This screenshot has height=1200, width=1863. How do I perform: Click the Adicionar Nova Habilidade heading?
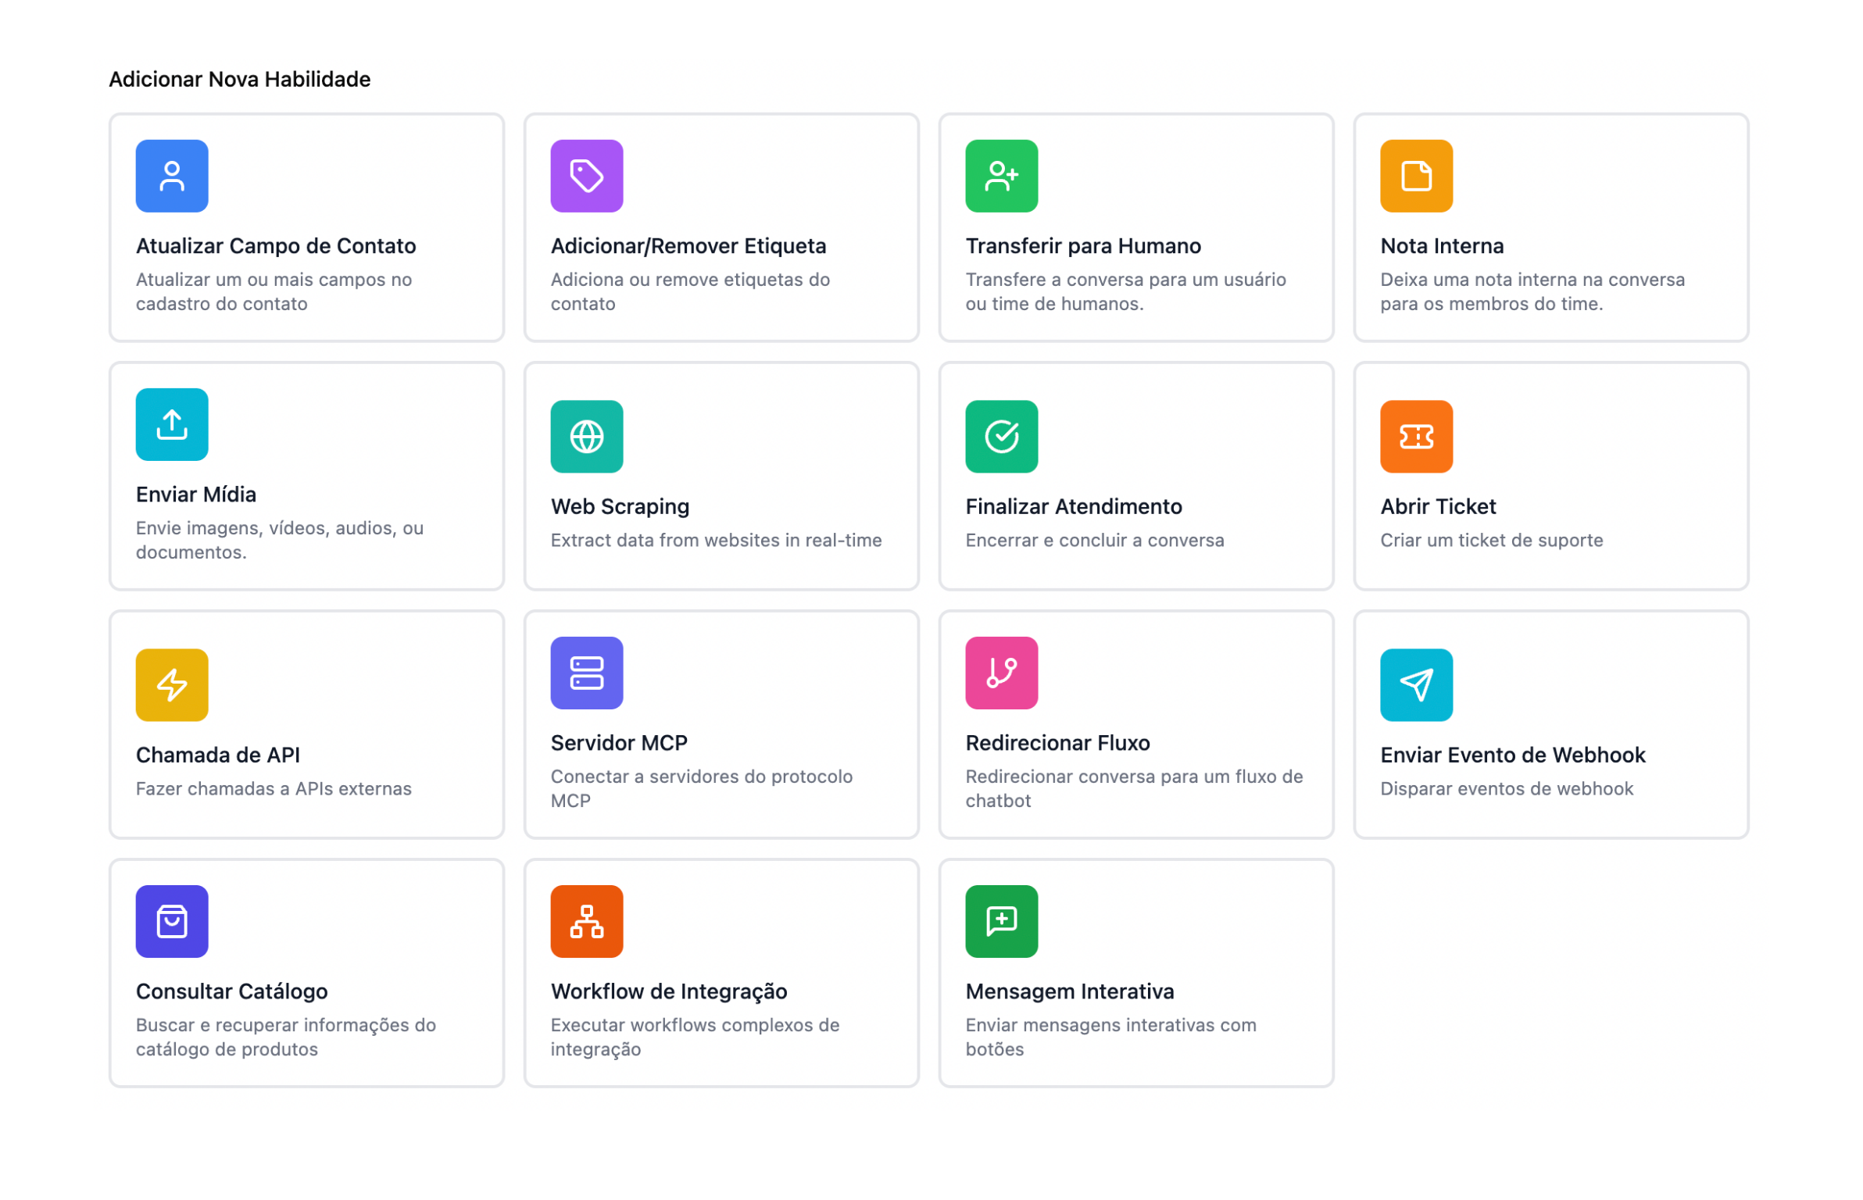click(x=239, y=79)
